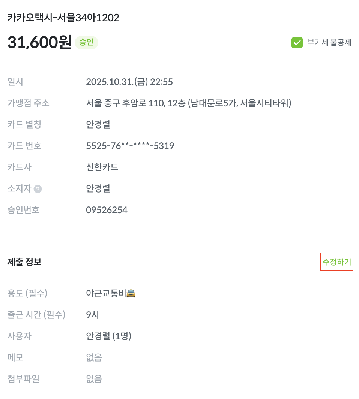359x399 pixels.
Task: Toggle the 부가세 불공제 checkbox
Action: [297, 43]
